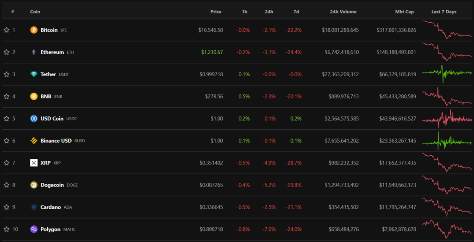The image size is (474, 242).
Task: Click the USD Coin logo icon
Action: point(34,119)
